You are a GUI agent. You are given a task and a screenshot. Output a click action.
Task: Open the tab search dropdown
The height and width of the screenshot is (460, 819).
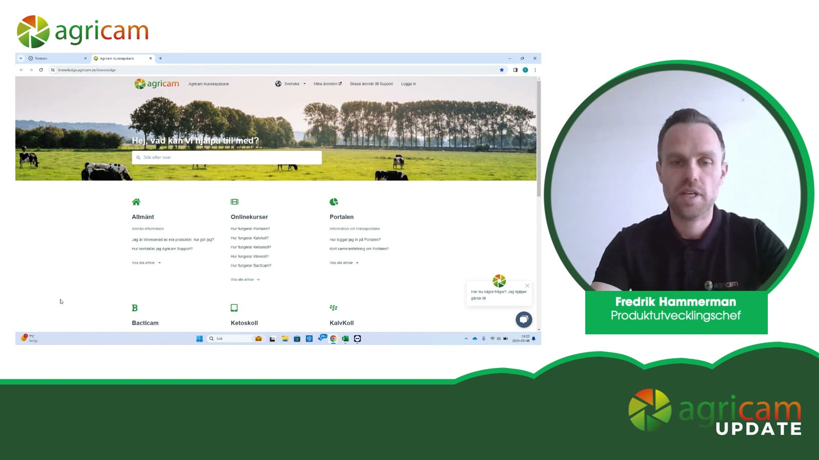20,58
